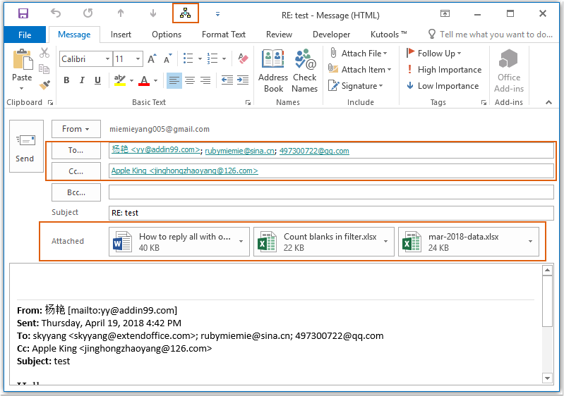The height and width of the screenshot is (396, 564).
Task: Click the Cut scissors icon
Action: coord(44,53)
